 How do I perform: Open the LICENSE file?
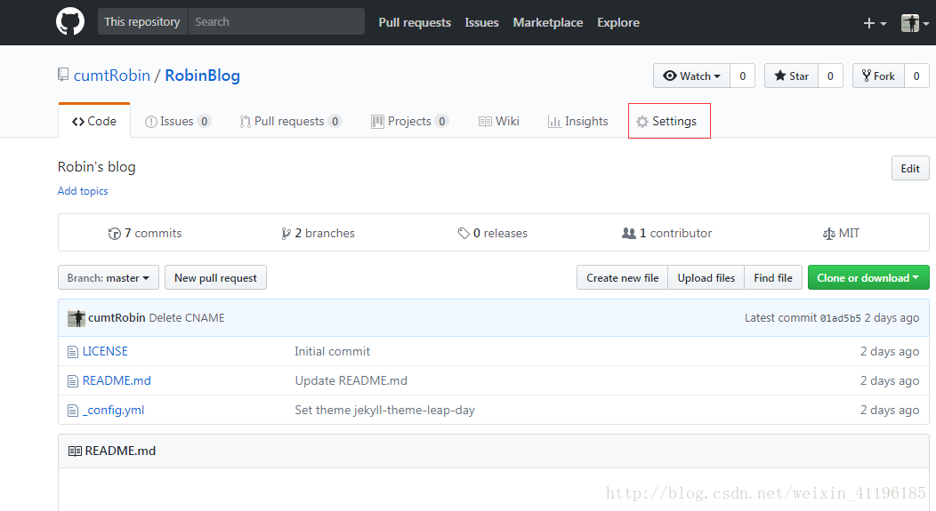pos(105,351)
